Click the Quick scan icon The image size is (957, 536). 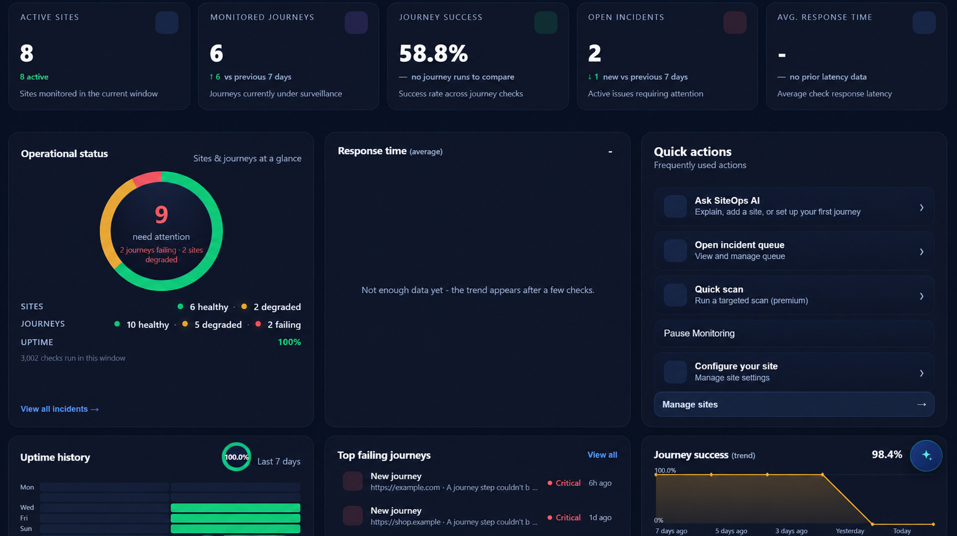tap(675, 295)
